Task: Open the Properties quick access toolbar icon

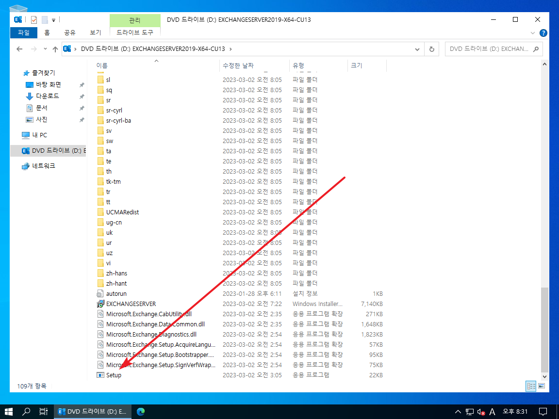Action: pos(34,20)
